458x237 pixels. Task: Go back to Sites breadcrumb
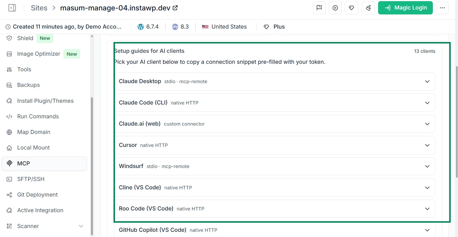(x=39, y=8)
